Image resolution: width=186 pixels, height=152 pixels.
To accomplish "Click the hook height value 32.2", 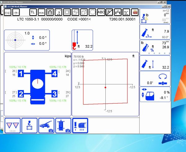I will pyautogui.click(x=89, y=47).
